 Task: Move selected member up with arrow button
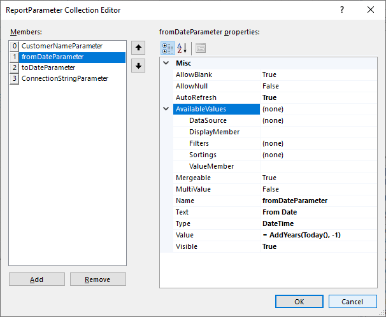(138, 48)
